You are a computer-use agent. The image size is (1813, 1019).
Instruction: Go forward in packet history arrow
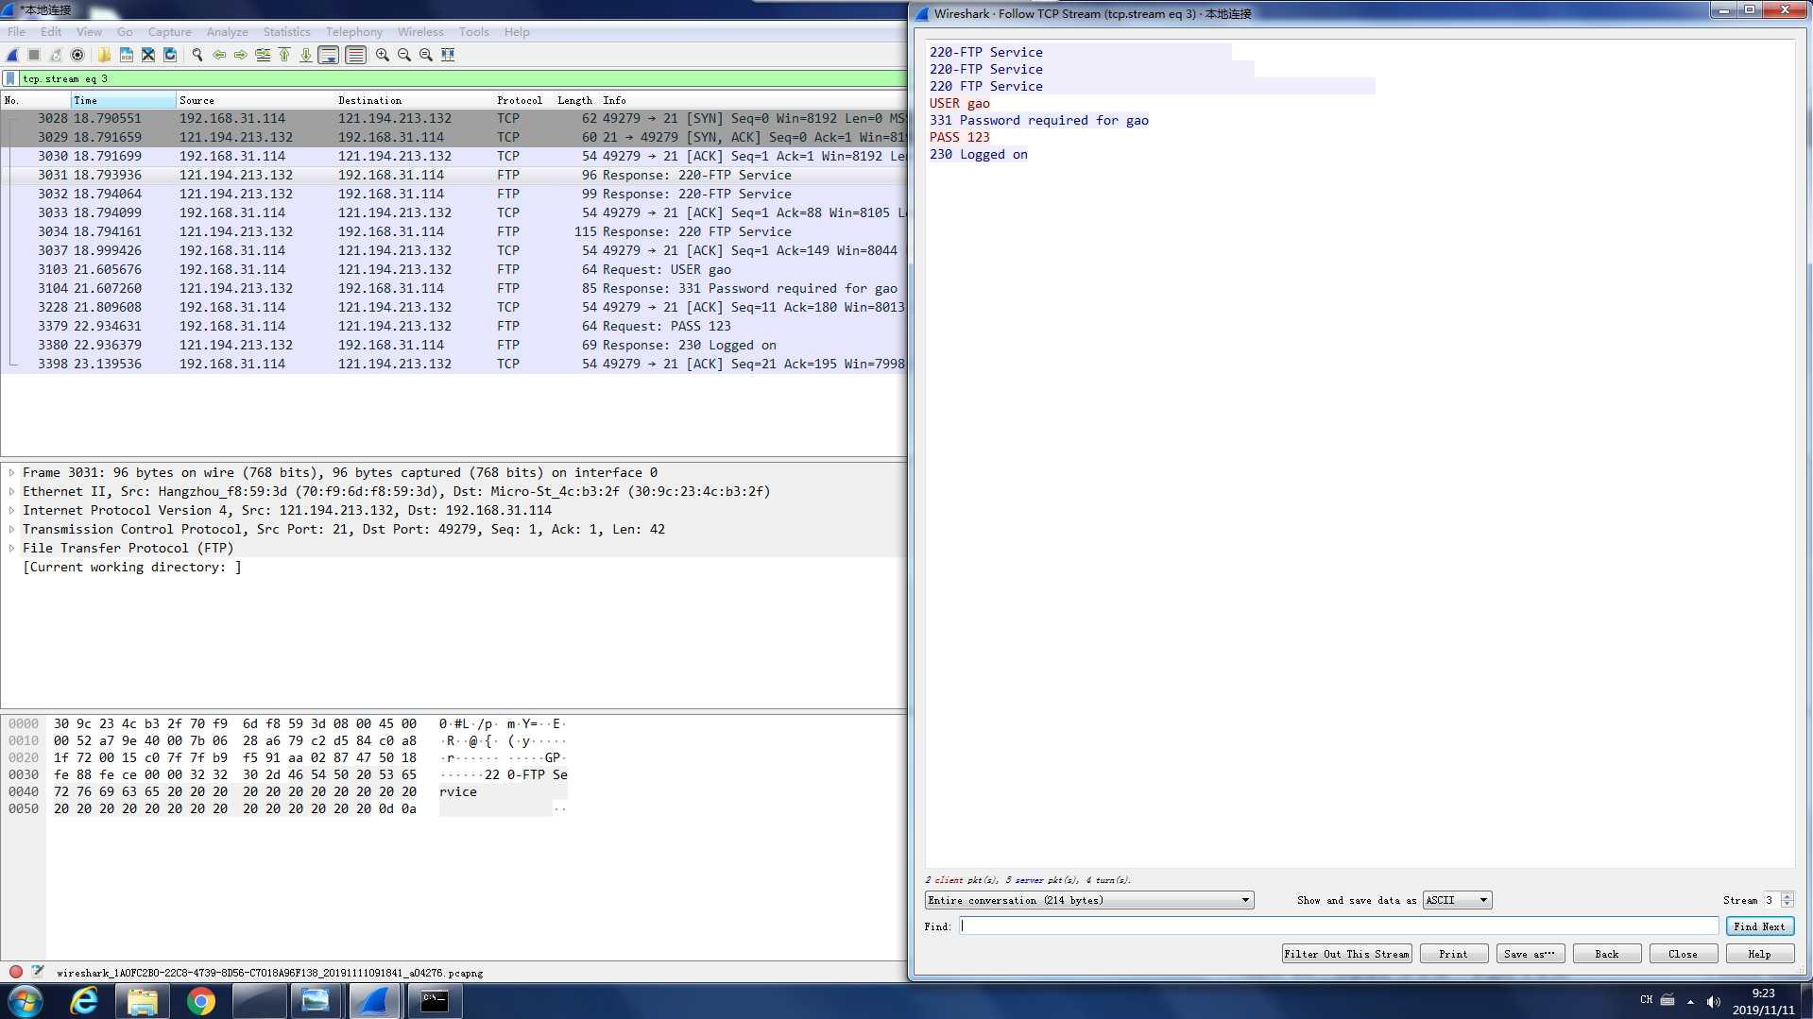click(241, 55)
